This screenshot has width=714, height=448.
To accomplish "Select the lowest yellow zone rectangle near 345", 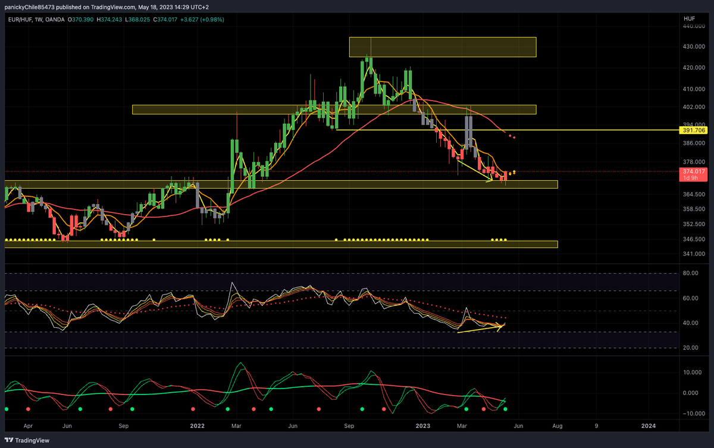I will (x=281, y=244).
